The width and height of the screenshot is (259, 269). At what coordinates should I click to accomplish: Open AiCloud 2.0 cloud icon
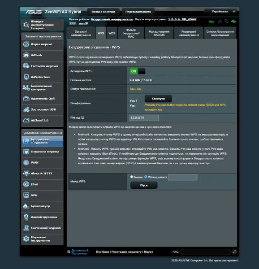tap(26, 120)
